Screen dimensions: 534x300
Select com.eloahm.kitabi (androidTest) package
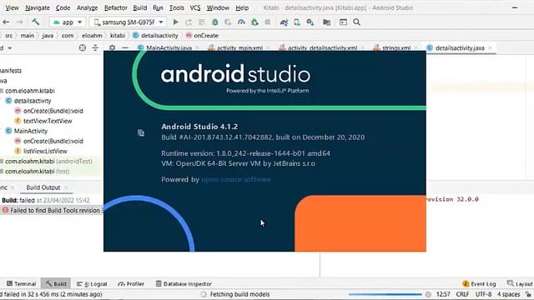(x=48, y=161)
